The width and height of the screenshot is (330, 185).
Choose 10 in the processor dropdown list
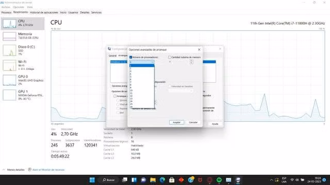(x=142, y=90)
